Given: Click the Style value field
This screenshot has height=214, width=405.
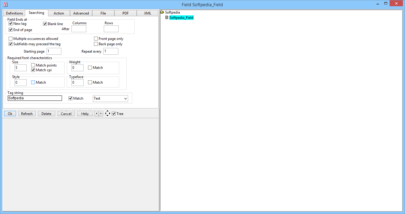Looking at the screenshot, I should point(20,82).
